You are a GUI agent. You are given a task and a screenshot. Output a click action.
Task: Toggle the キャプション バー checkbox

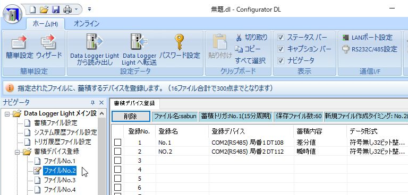tap(280, 49)
